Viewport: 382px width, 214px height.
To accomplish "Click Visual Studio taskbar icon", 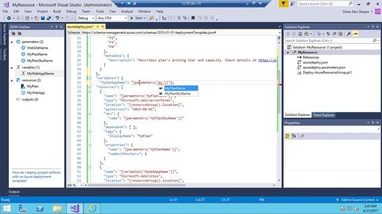I will [x=75, y=209].
